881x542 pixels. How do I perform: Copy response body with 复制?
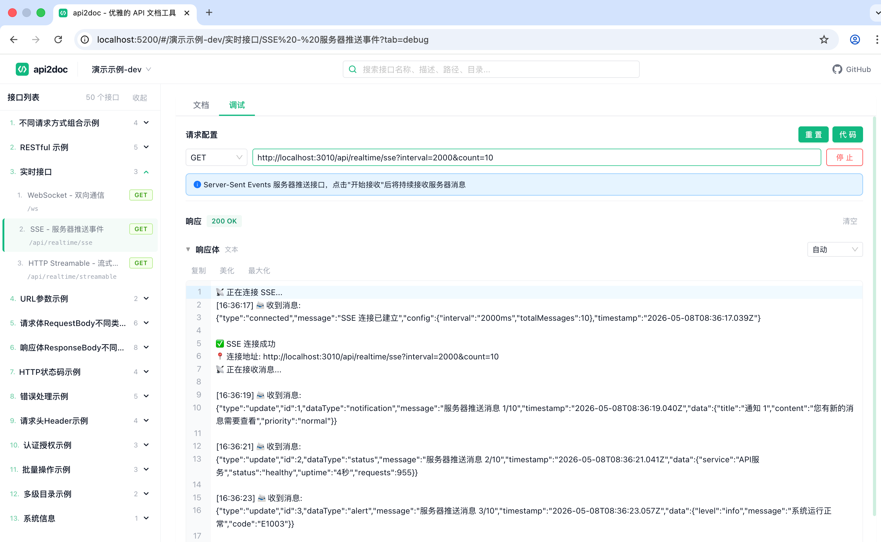pyautogui.click(x=199, y=271)
